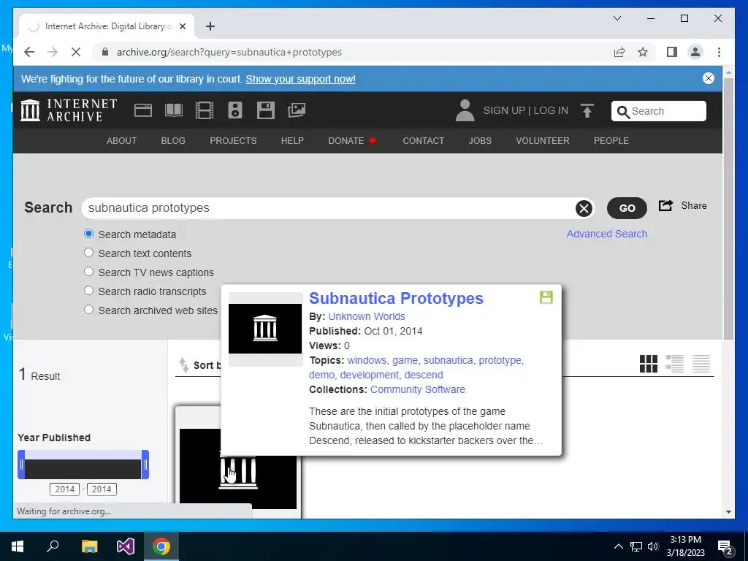Switch to tile grid view
The image size is (748, 561).
649,364
